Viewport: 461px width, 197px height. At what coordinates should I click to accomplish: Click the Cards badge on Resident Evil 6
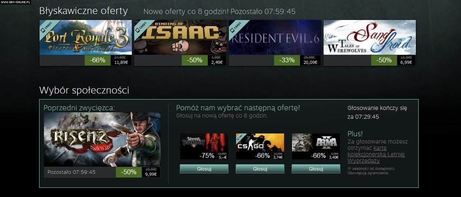(x=236, y=27)
